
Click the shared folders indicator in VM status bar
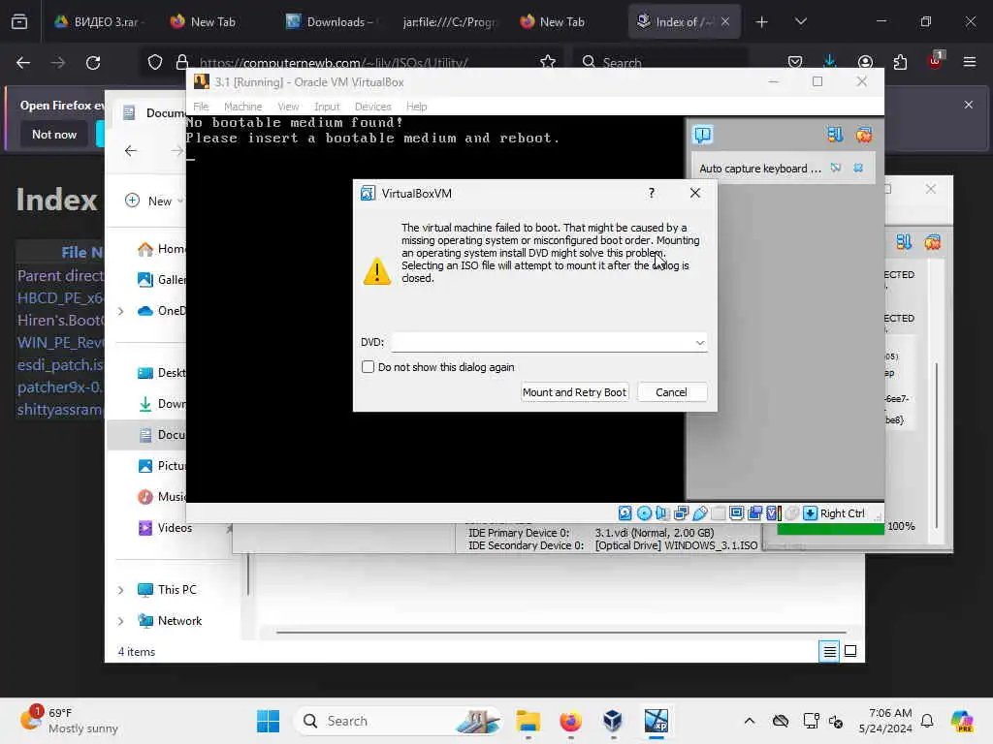click(x=719, y=513)
